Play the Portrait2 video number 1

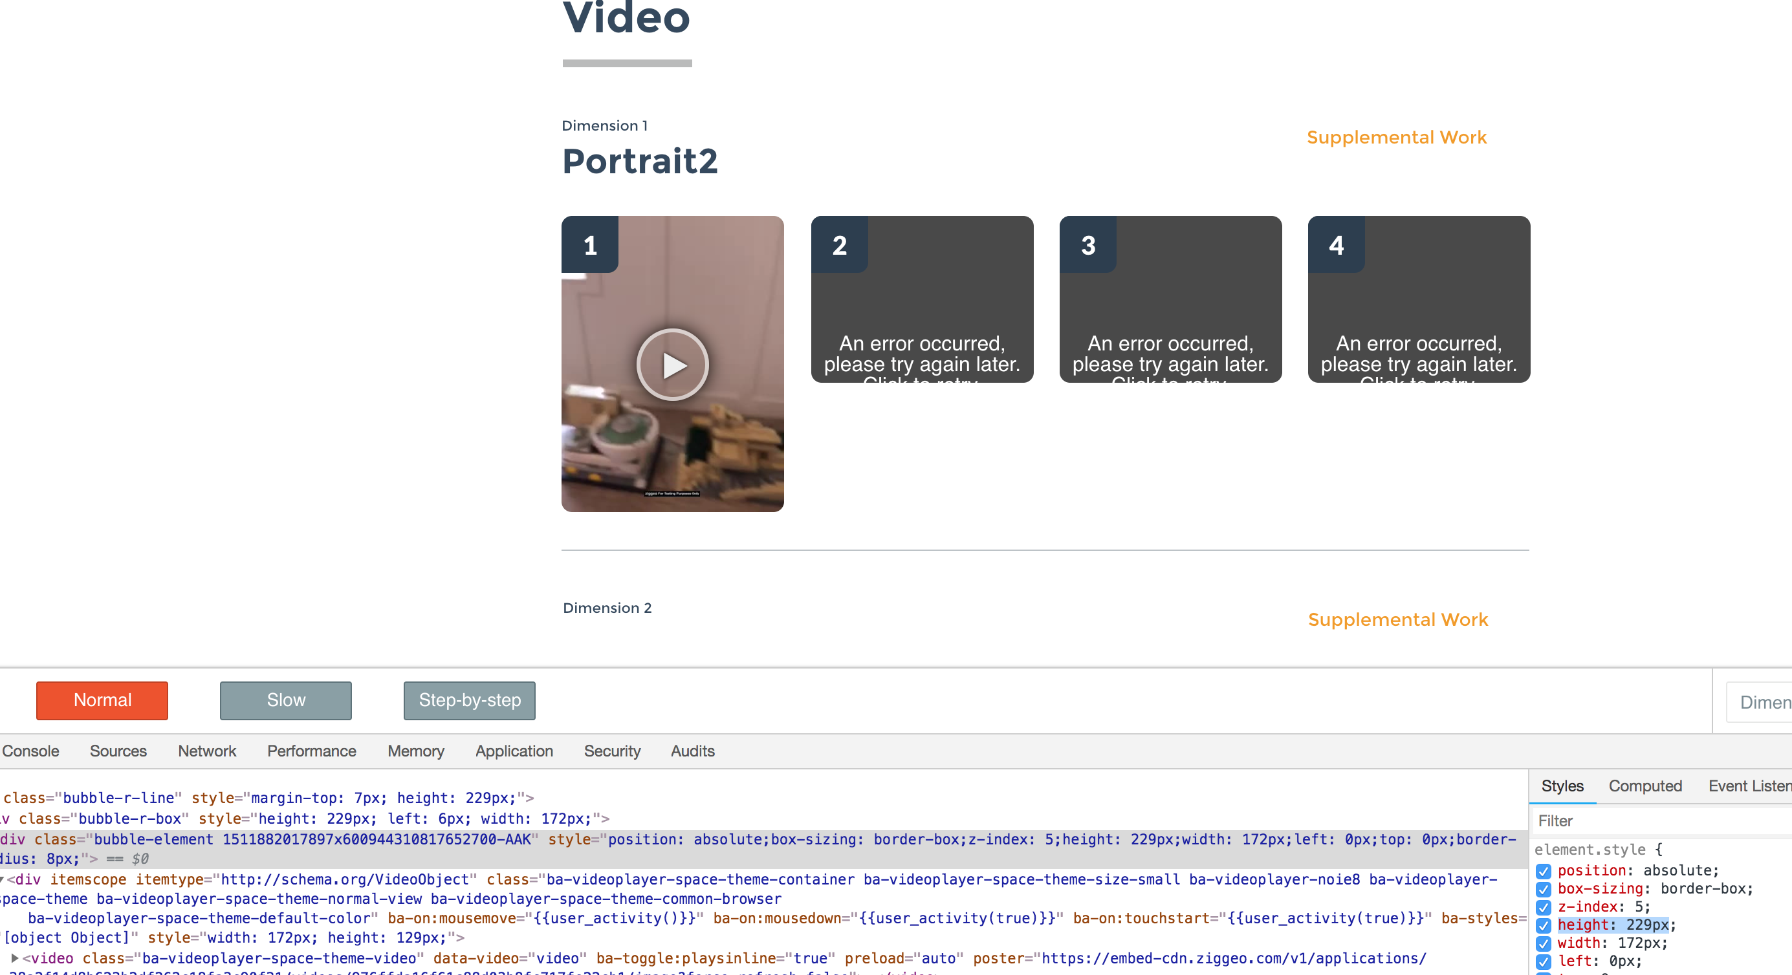click(672, 365)
